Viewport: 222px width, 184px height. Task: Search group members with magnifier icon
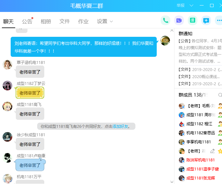pyautogui.click(x=220, y=95)
